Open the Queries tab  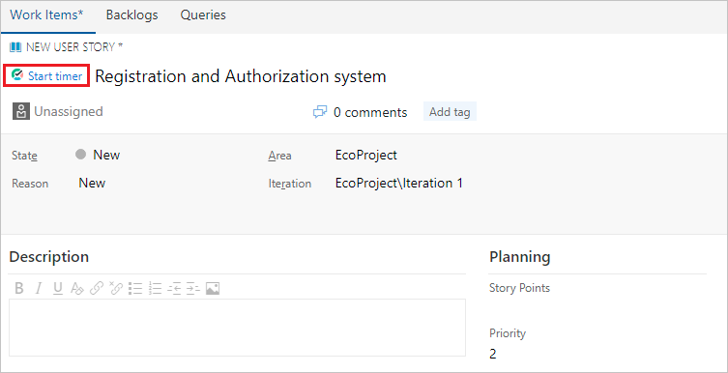203,15
